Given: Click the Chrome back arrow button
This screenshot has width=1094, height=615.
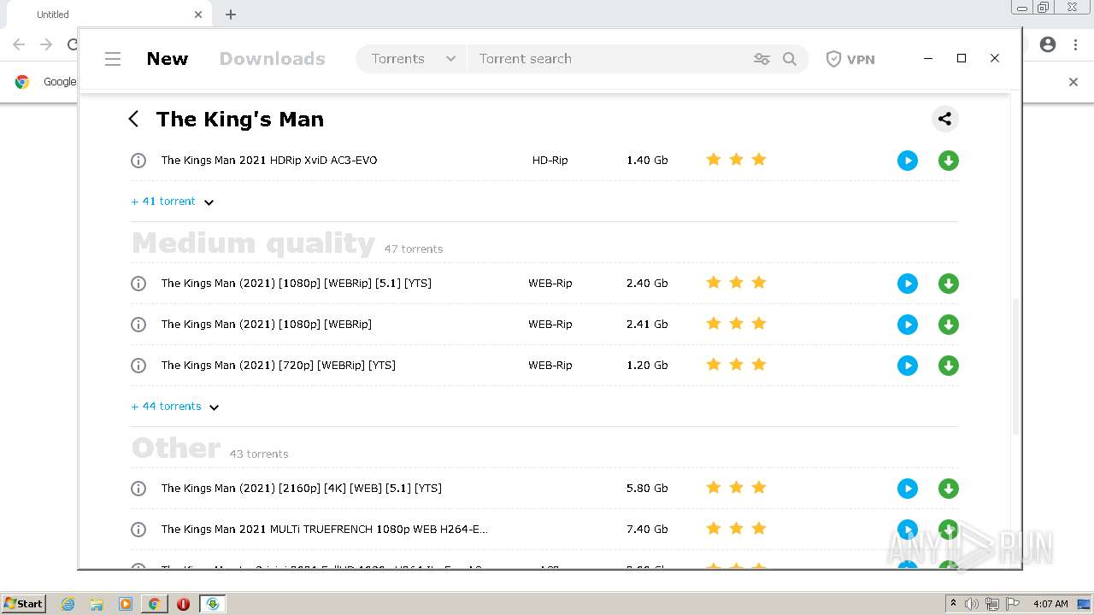Looking at the screenshot, I should (19, 44).
